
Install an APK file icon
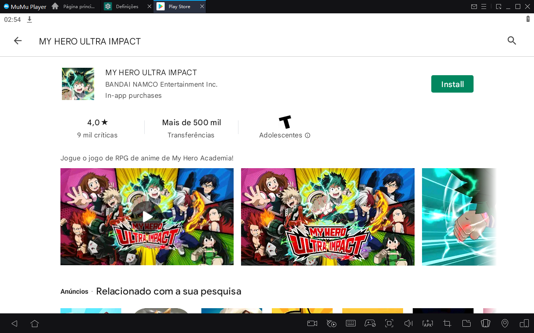coord(428,323)
